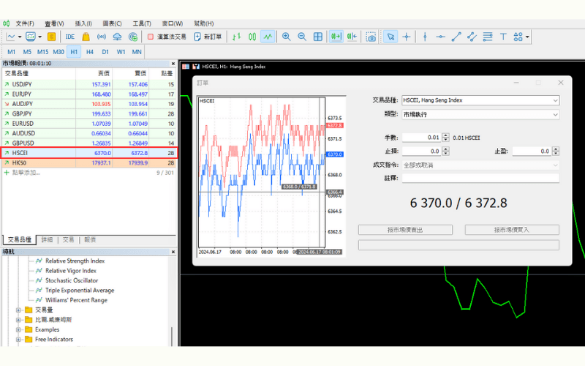This screenshot has height=366, width=585.
Task: Select the M15 timeframe button
Action: [x=42, y=51]
